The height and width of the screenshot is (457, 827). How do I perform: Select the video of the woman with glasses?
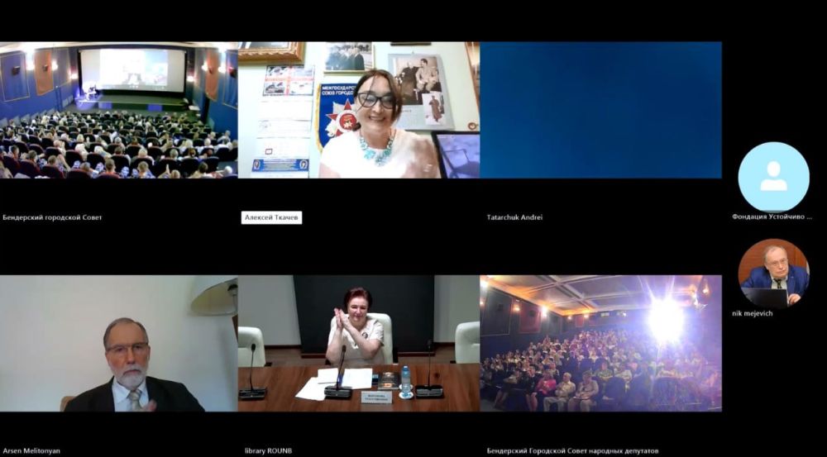(x=358, y=110)
